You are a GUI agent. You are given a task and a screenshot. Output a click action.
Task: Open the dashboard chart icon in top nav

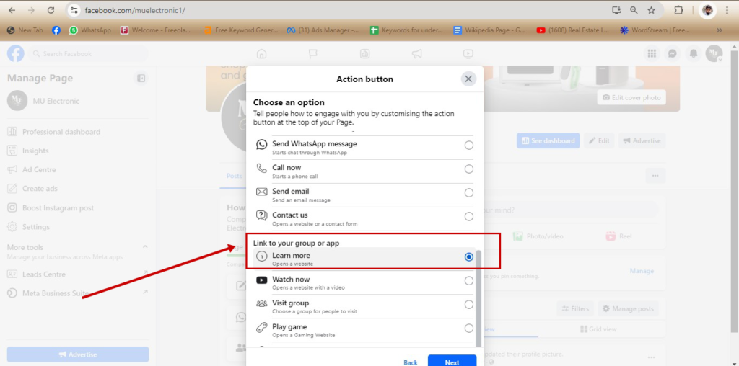tap(364, 53)
